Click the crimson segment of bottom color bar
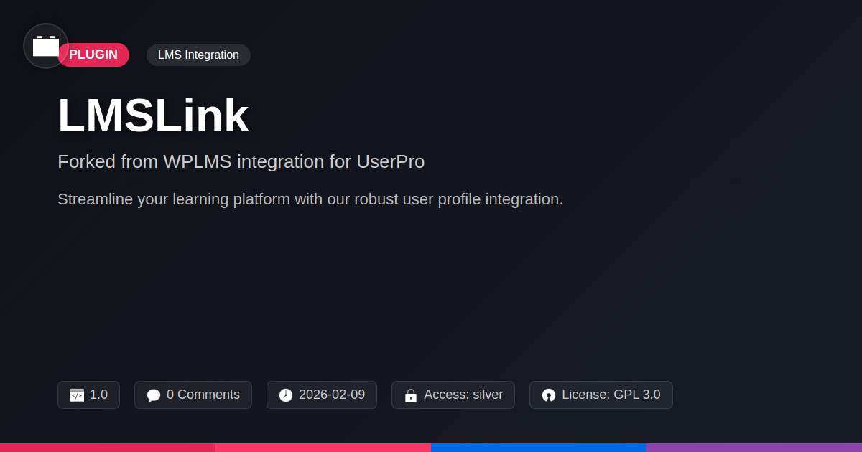This screenshot has height=452, width=862. 108,448
